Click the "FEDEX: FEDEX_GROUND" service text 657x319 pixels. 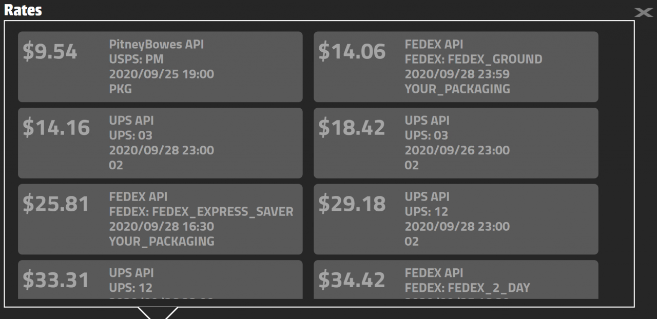pyautogui.click(x=473, y=59)
